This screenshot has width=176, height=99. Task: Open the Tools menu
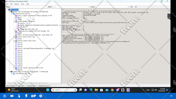coord(23,4)
